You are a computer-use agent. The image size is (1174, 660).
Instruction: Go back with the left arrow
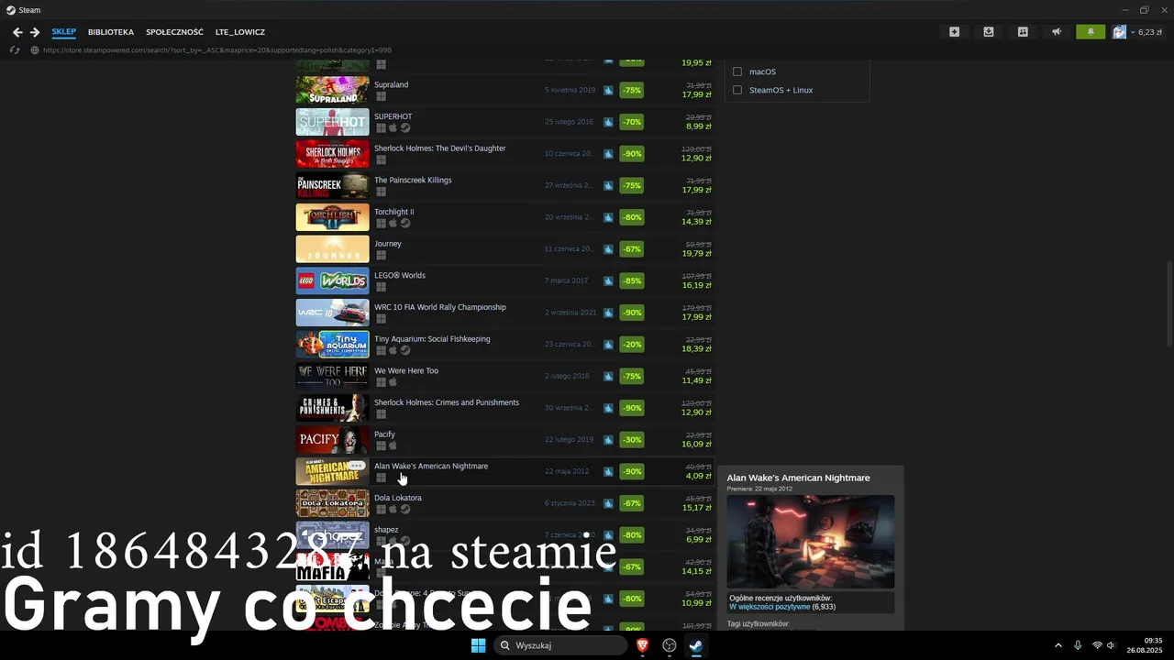pyautogui.click(x=17, y=32)
